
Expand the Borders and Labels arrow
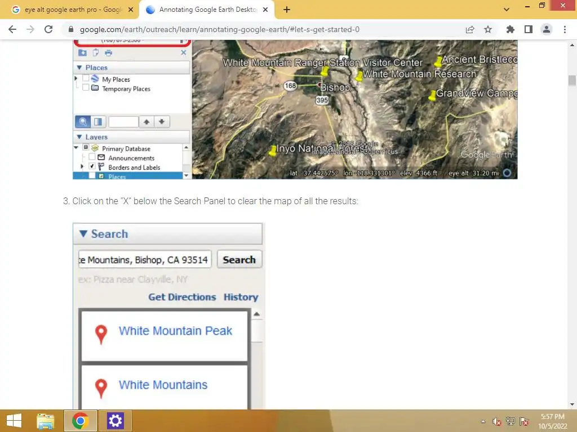(x=82, y=166)
